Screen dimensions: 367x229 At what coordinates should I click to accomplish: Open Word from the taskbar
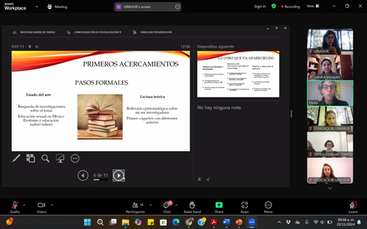point(226,222)
